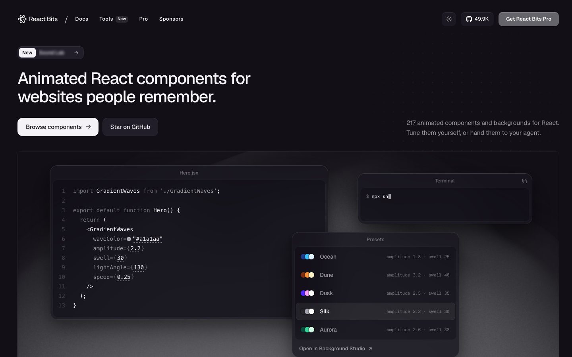Screen dimensions: 572x357
Task: Click the New tag beside Tools
Action: tap(122, 19)
